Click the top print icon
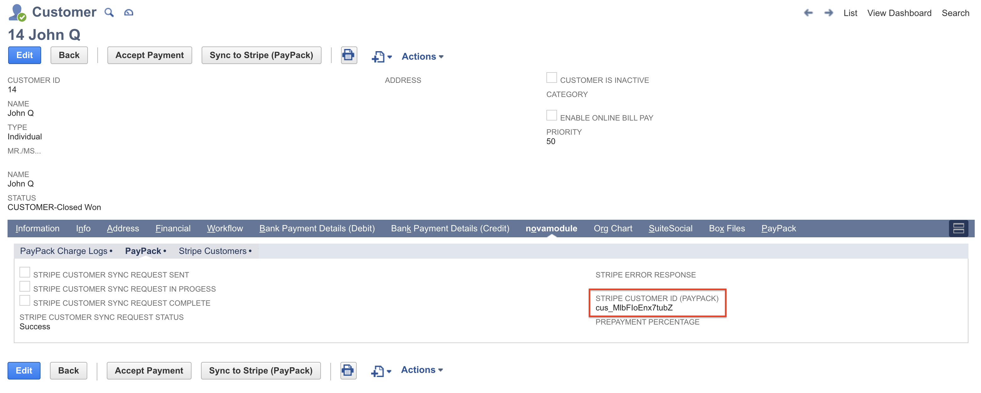Viewport: 981px width, 393px height. [349, 55]
